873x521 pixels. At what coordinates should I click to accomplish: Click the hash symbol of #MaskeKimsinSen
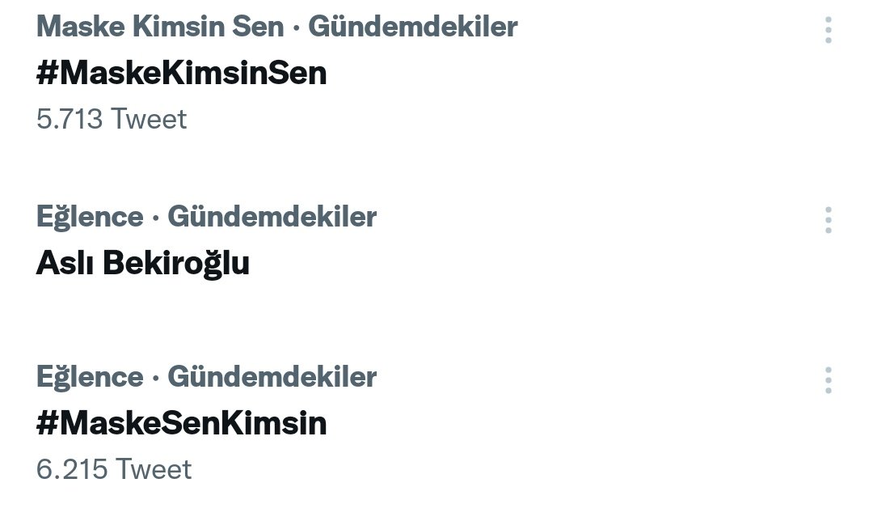click(x=47, y=74)
